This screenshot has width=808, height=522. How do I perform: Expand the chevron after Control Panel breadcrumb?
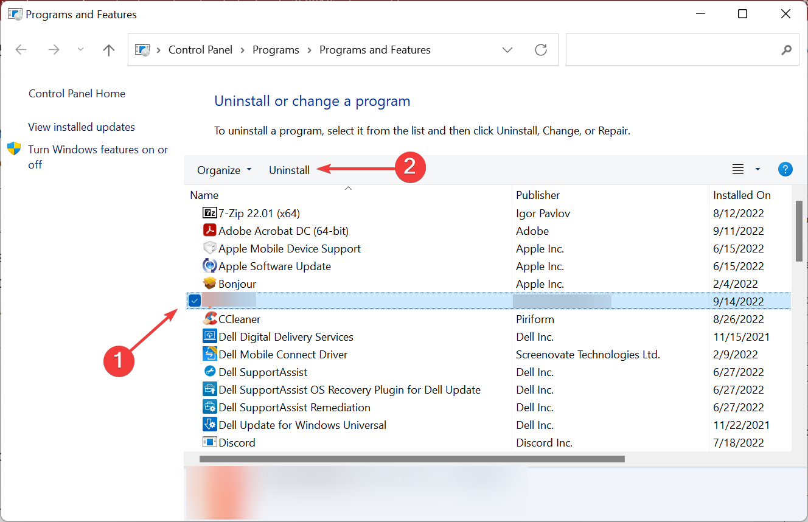[242, 50]
